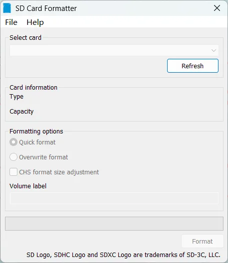Click the CHS format size adjustment label
Viewport: 228px width, 263px height.
pyautogui.click(x=59, y=172)
